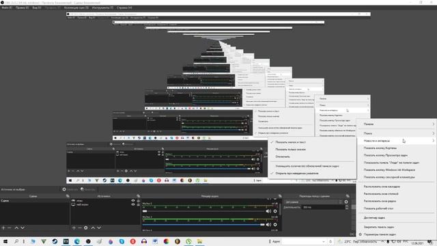This screenshot has width=437, height=246.
Task: Open 'Параметры панели задач' settings entry
Action: 397,234
